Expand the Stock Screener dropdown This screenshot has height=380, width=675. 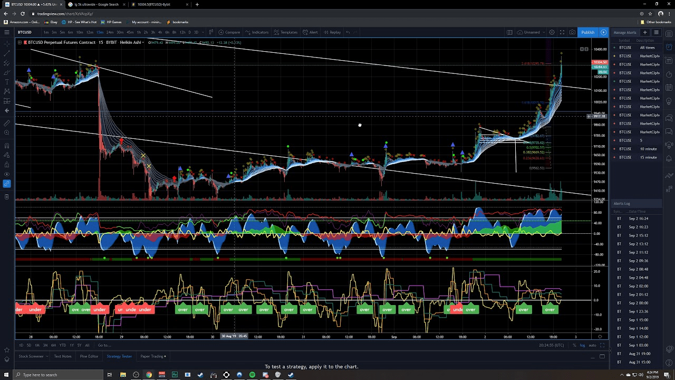(47, 356)
